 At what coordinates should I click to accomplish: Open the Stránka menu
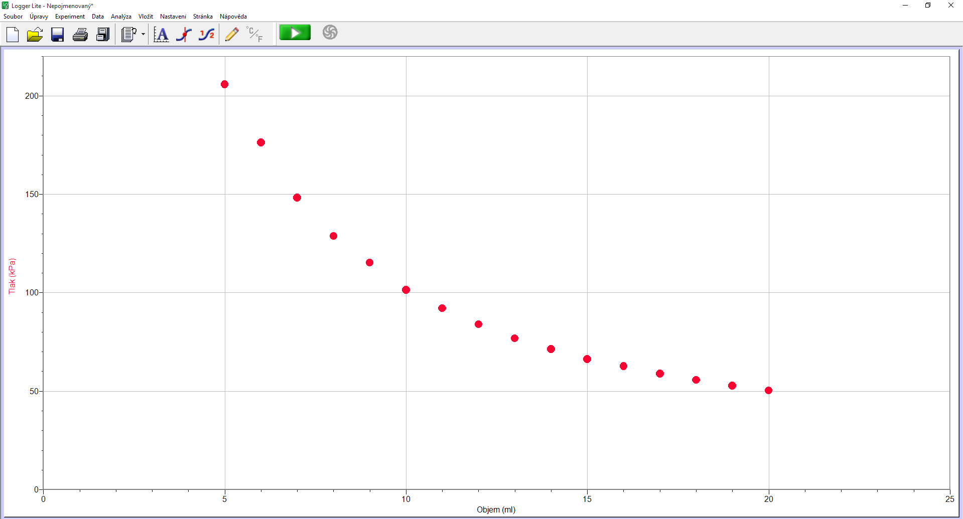point(203,17)
